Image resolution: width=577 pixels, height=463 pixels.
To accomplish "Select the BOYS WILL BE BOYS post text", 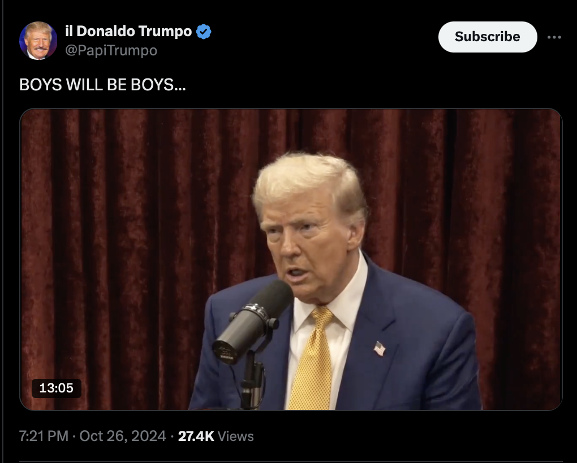I will click(x=102, y=85).
